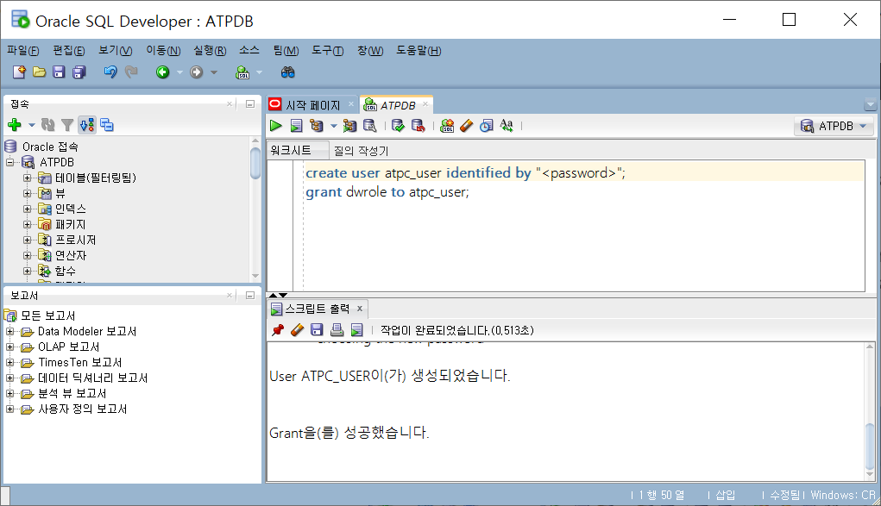Image resolution: width=881 pixels, height=506 pixels.
Task: Click the gray Forward navigation icon
Action: [x=196, y=72]
